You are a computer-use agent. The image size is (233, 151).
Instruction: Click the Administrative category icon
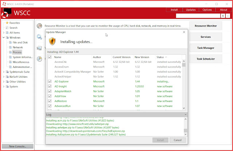(x=10, y=67)
